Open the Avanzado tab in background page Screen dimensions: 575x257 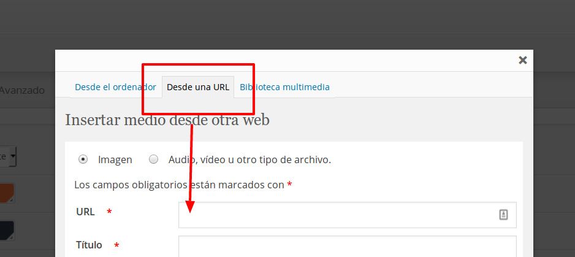click(22, 90)
